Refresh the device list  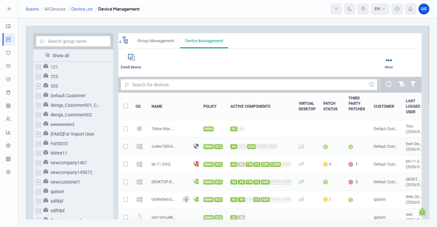tap(388, 84)
